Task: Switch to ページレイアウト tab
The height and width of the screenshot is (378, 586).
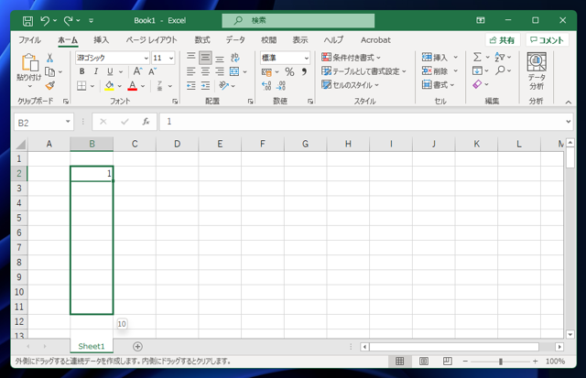Action: [x=151, y=40]
